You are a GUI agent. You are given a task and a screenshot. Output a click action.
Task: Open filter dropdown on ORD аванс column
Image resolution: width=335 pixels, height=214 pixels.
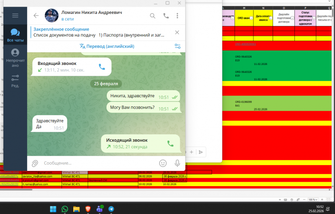(x=251, y=18)
